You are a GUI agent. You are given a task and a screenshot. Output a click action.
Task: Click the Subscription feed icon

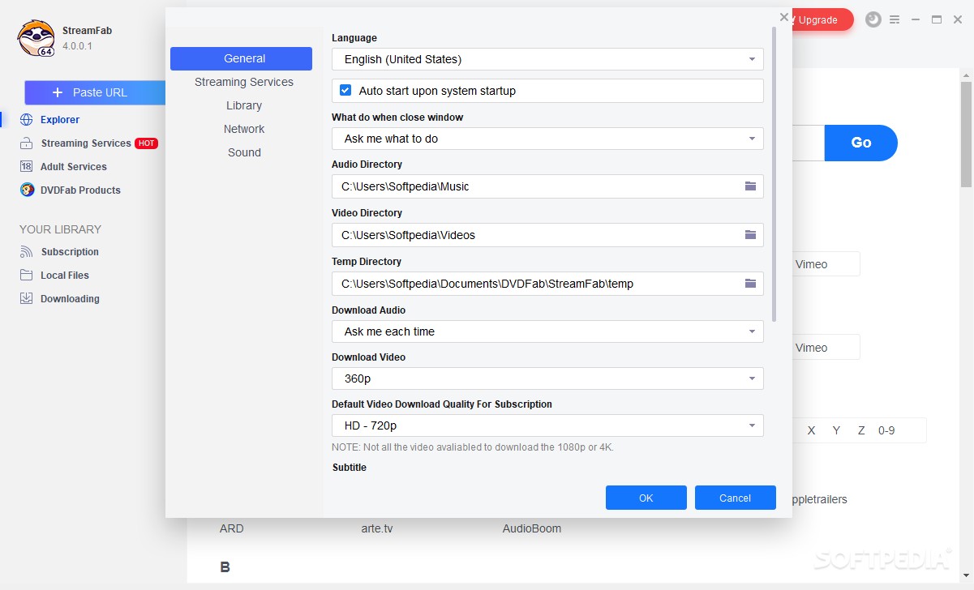[26, 252]
